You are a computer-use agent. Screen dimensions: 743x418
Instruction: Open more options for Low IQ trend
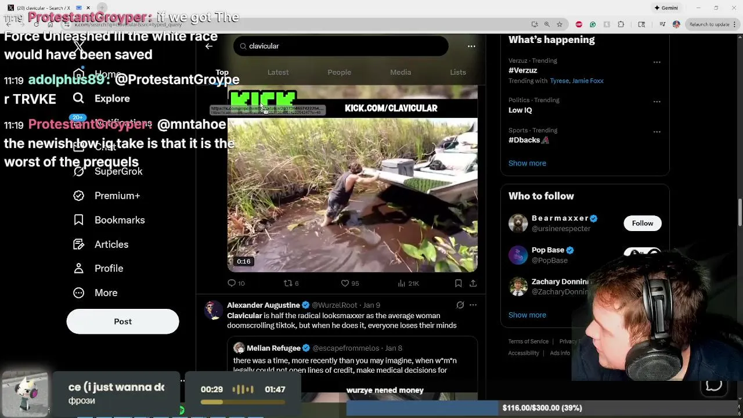pos(657,102)
